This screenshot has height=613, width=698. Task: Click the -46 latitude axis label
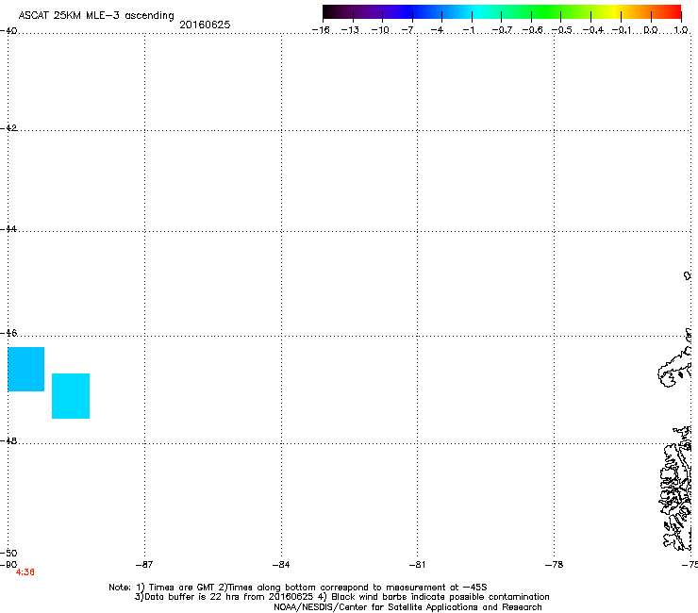pyautogui.click(x=8, y=333)
